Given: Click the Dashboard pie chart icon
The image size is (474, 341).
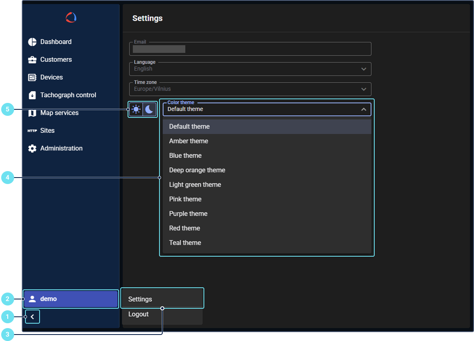Looking at the screenshot, I should click(32, 42).
